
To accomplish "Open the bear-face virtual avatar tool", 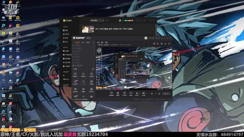I will [75, 90].
